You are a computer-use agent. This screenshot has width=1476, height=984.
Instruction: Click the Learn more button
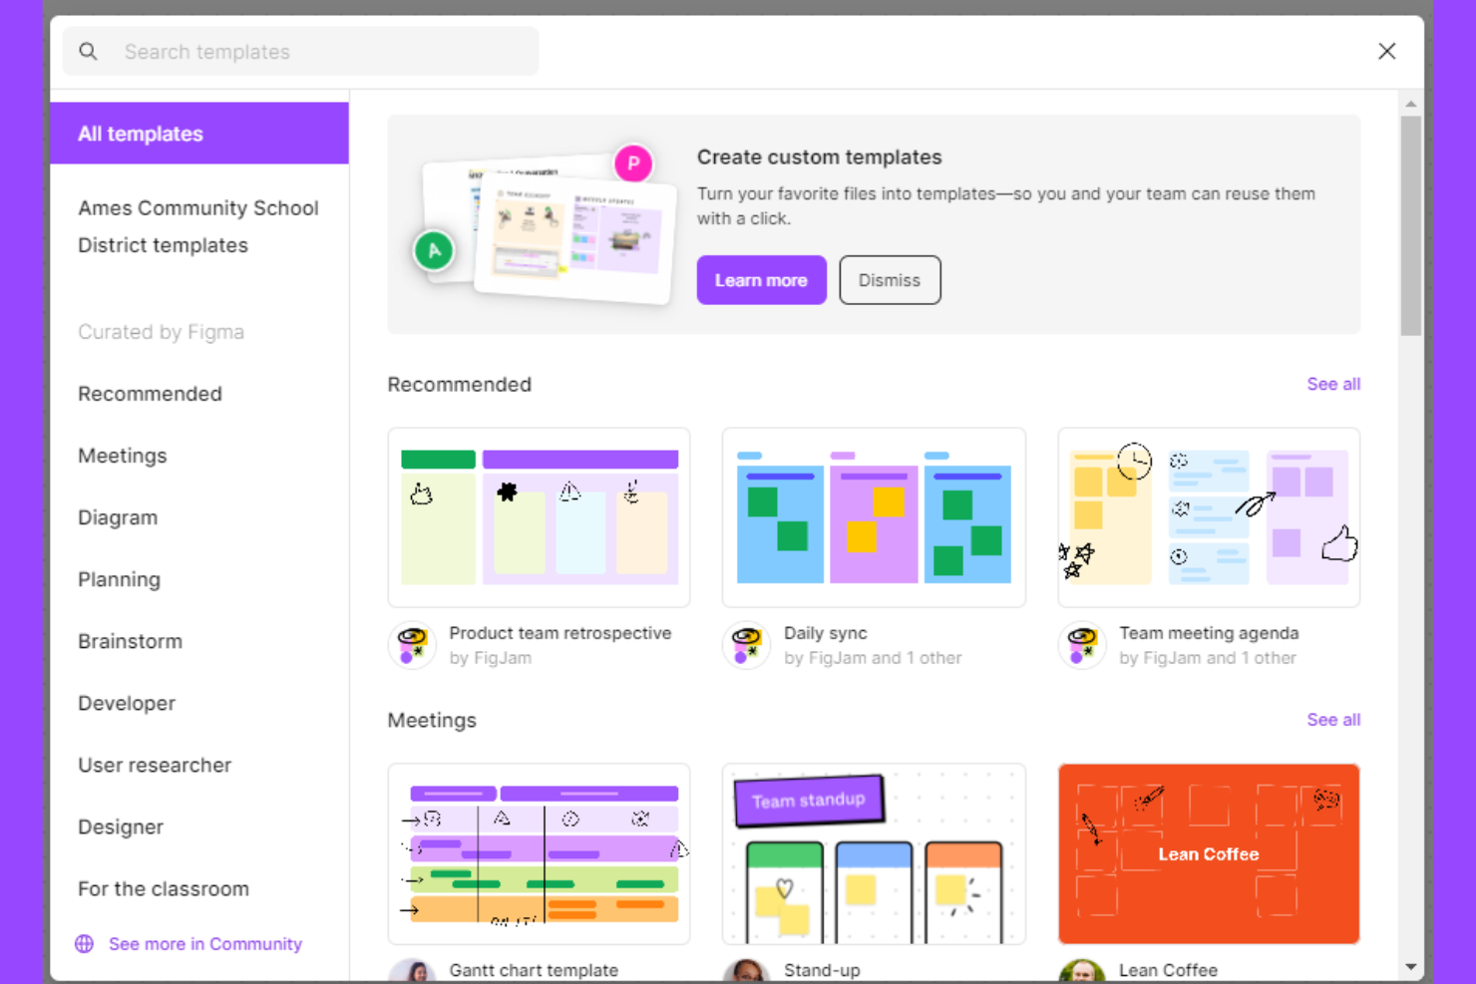(x=761, y=280)
